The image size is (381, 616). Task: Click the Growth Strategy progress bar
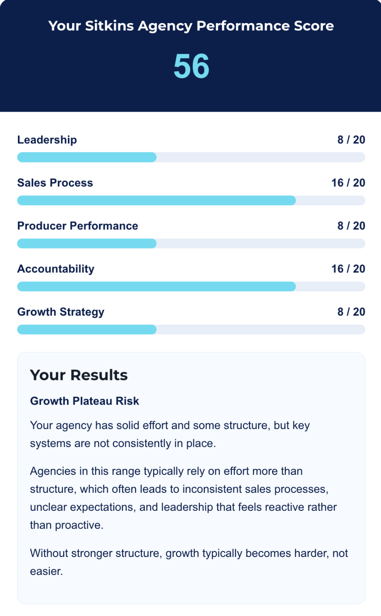tap(191, 330)
